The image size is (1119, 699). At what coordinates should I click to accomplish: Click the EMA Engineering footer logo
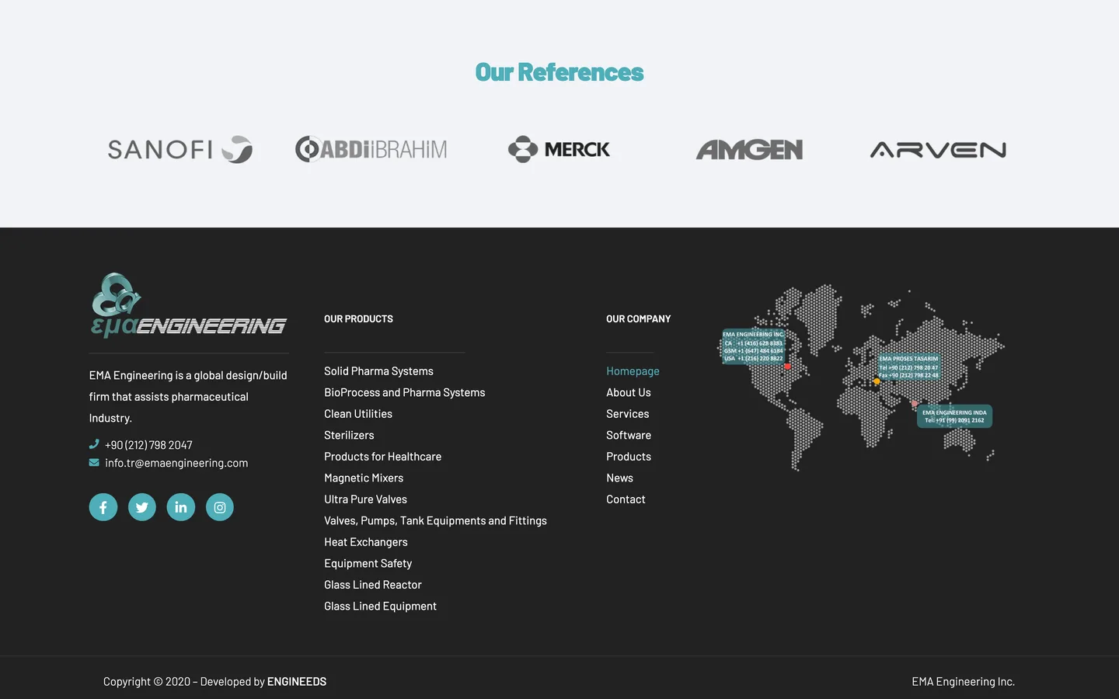(189, 305)
